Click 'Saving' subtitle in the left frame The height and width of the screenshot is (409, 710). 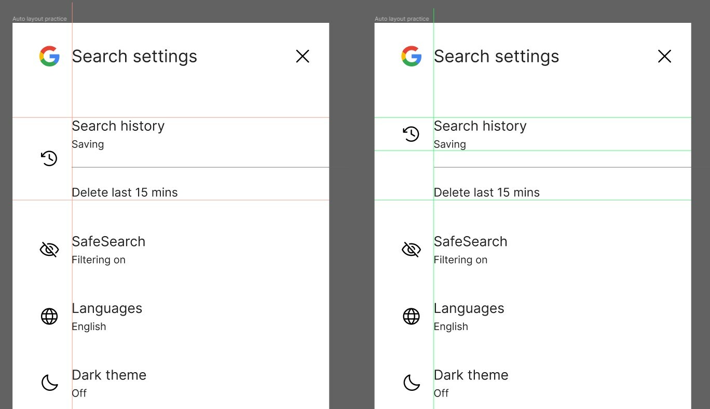point(88,145)
